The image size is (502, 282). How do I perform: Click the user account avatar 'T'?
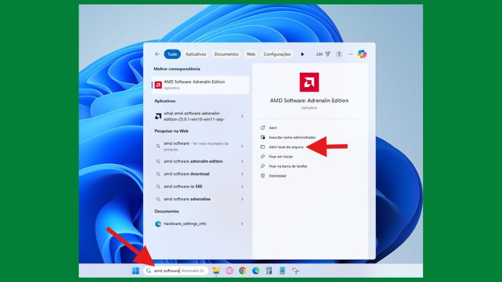tap(339, 54)
